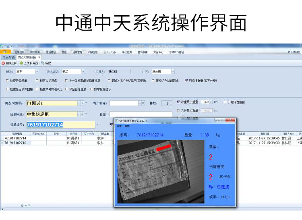Click the 扫描人姓名 column header
Image resolution: width=302 pixels, height=220 pixels.
coord(288,134)
